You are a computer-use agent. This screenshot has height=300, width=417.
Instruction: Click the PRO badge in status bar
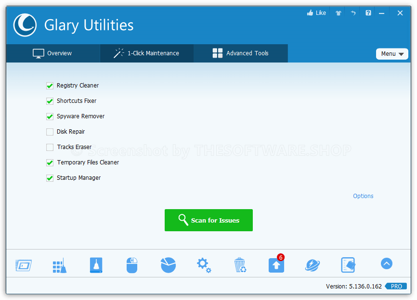[x=396, y=286]
